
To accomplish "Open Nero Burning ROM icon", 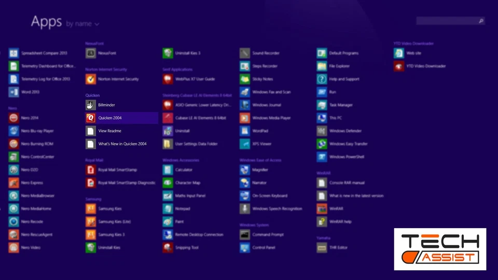I will tap(13, 144).
